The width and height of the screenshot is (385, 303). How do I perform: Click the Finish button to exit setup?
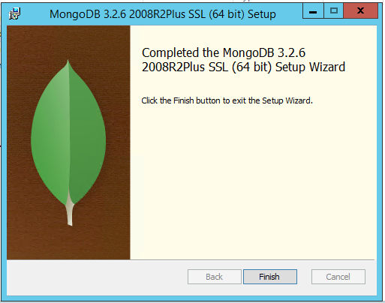click(270, 277)
